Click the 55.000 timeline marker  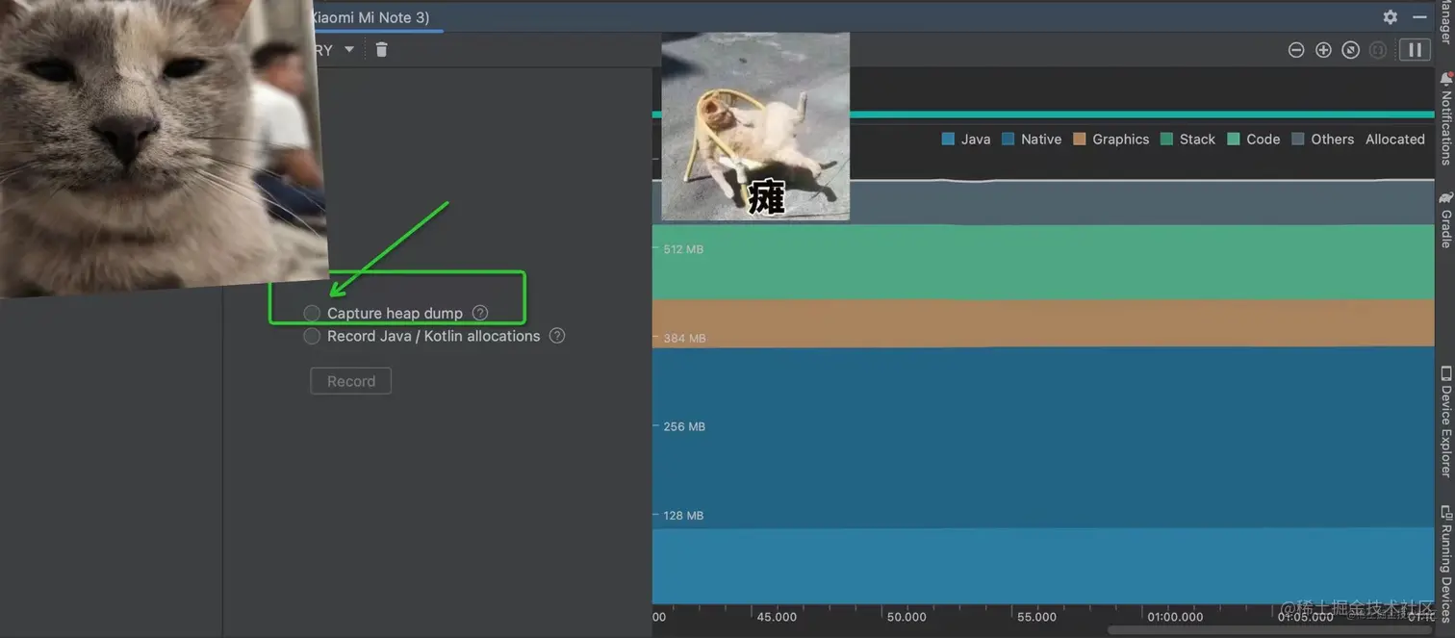(1036, 617)
